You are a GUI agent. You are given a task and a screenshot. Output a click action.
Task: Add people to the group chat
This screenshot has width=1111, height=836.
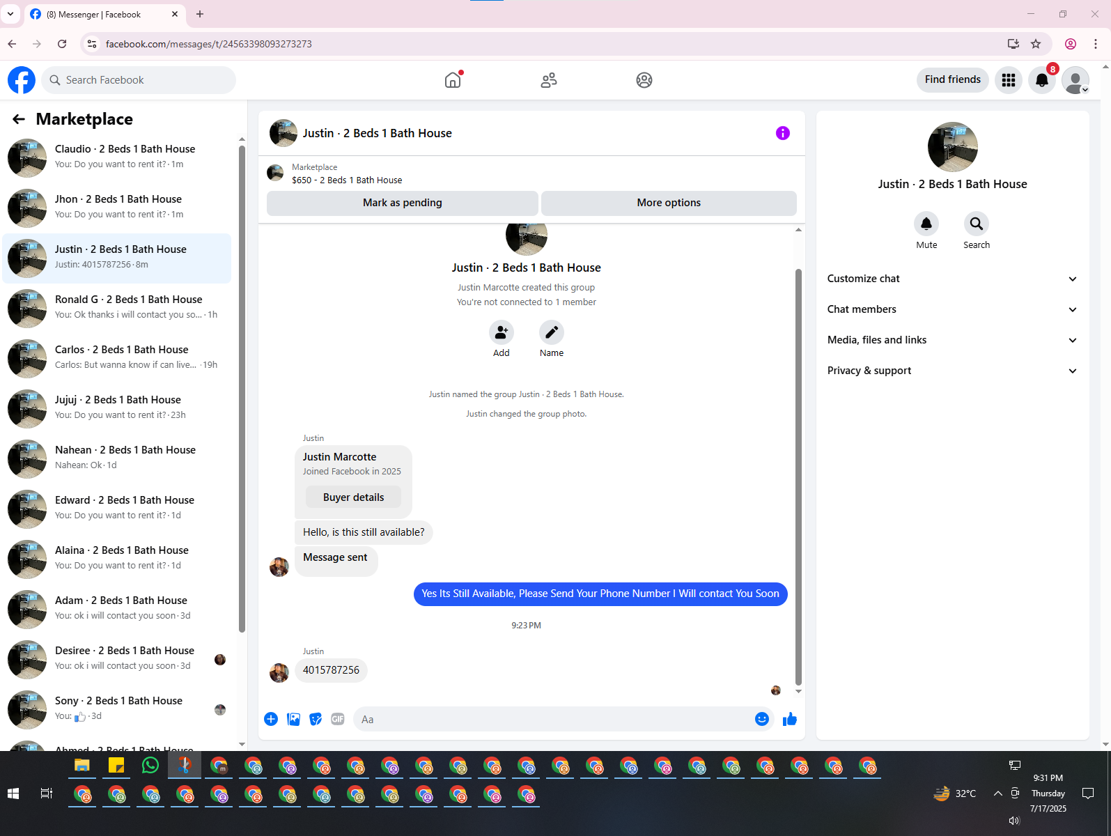[502, 332]
